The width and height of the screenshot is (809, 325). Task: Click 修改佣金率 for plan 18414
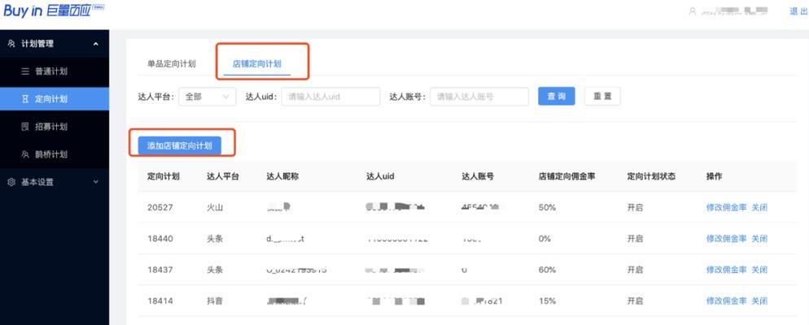pyautogui.click(x=726, y=301)
